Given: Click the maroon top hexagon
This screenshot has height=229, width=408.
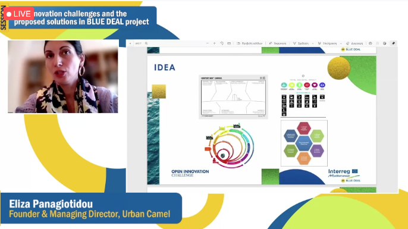Looking at the screenshot, I should (304, 128).
